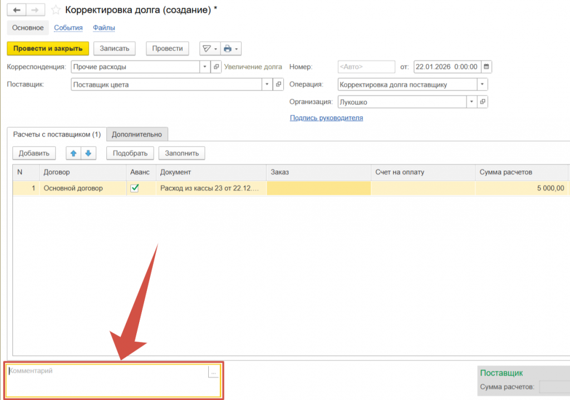
Task: Move row up with blue arrow
Action: (73, 153)
